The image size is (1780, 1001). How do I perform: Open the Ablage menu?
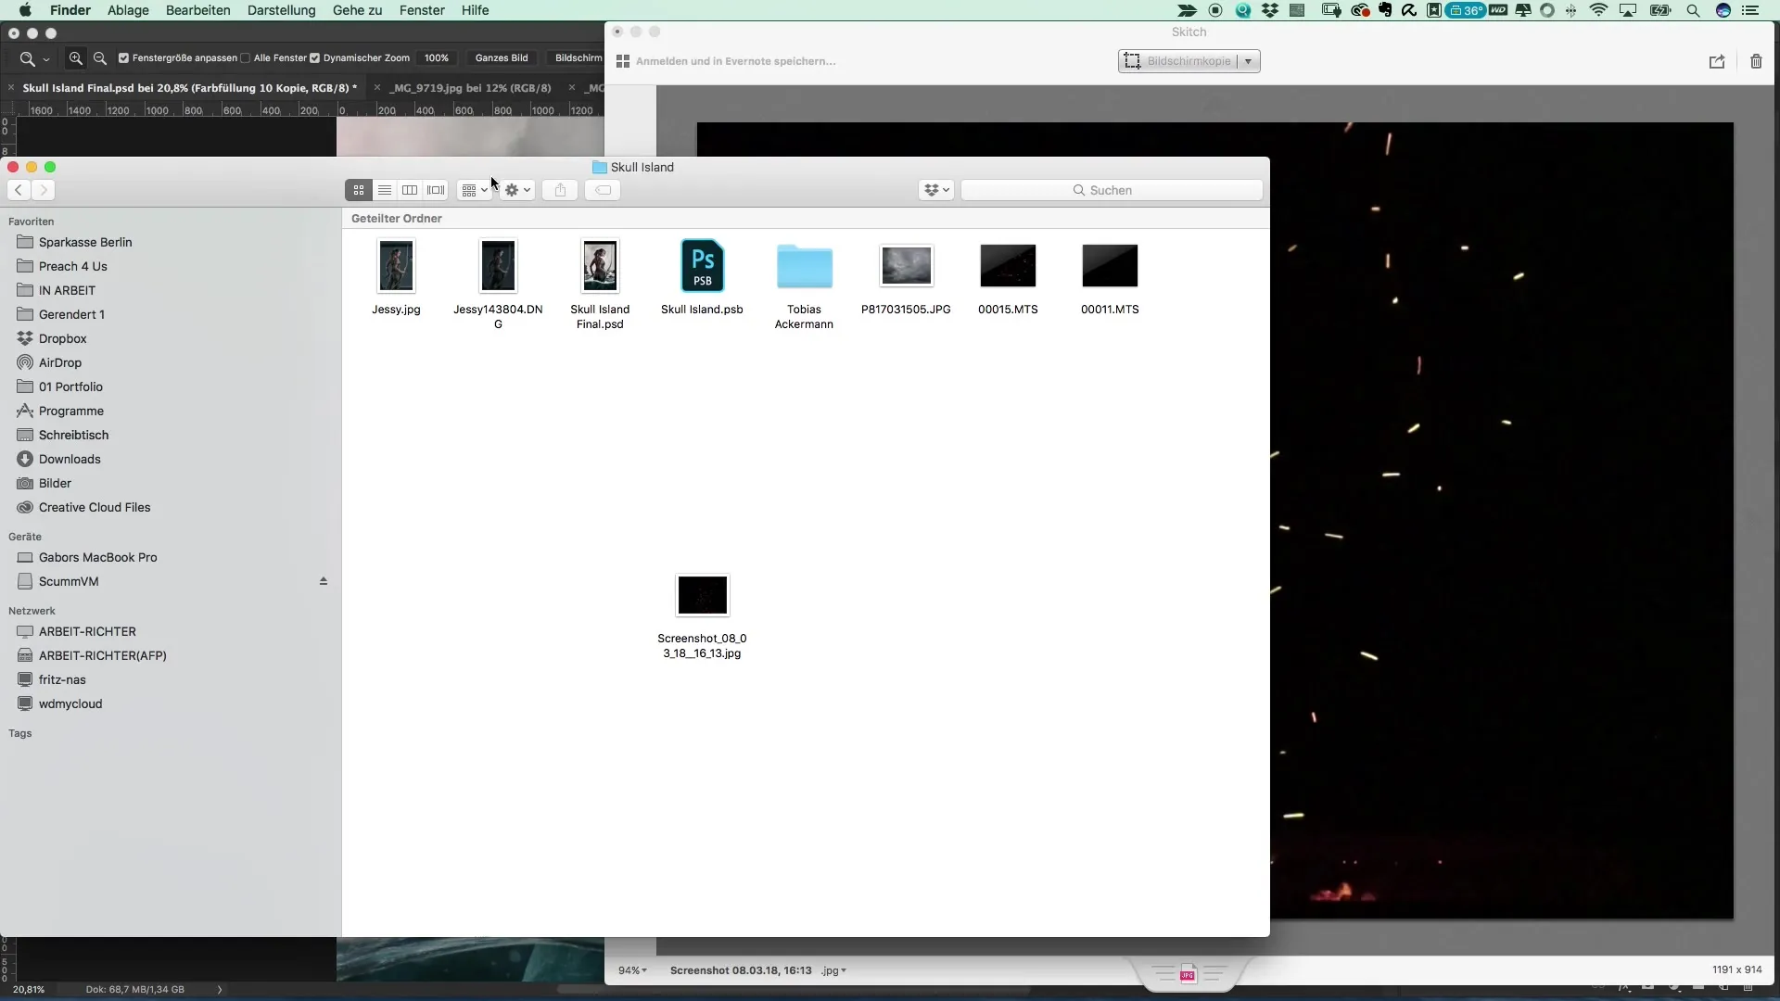[x=128, y=10]
